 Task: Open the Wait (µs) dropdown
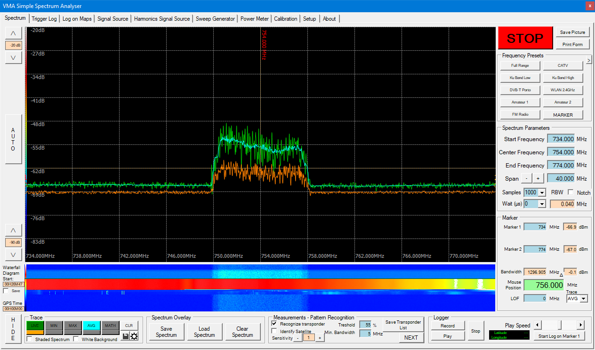(x=542, y=204)
